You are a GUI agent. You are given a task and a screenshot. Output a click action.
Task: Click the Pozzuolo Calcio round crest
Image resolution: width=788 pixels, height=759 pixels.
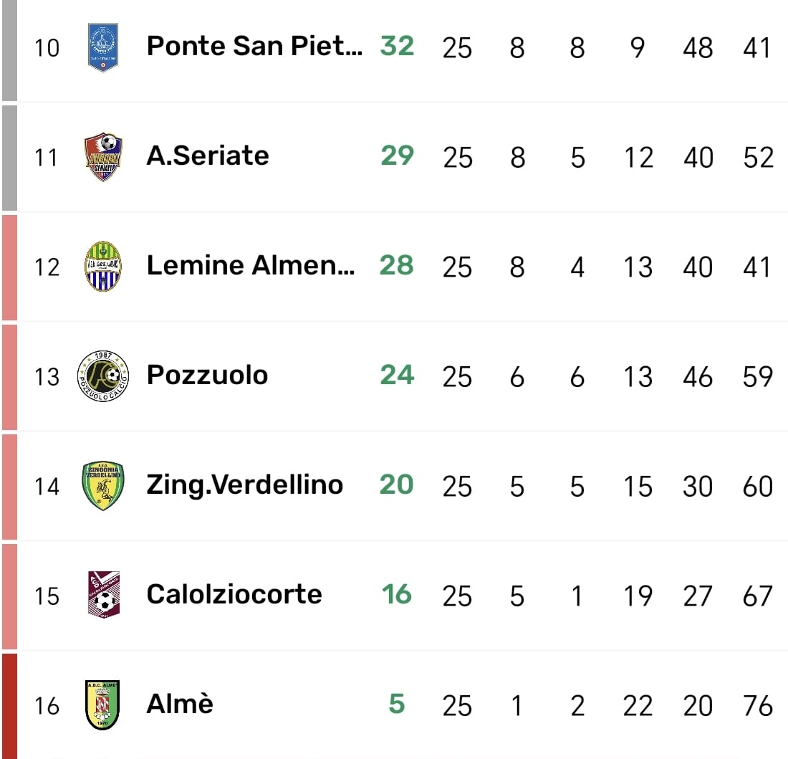tap(102, 376)
